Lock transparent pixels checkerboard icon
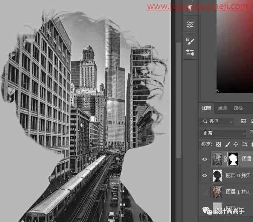 click(x=218, y=144)
